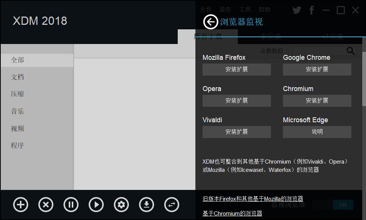Resume download with the play icon

pos(96,205)
